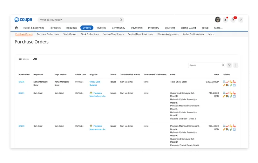Edit PO 61273 with the pencil icon
This screenshot has width=258, height=163.
[x=224, y=130]
